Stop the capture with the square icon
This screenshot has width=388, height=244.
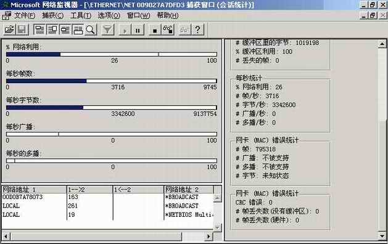[155, 30]
